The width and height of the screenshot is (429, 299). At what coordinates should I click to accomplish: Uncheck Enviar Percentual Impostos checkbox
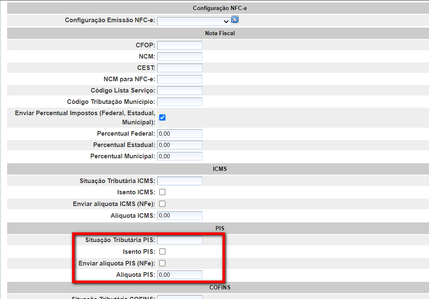163,118
